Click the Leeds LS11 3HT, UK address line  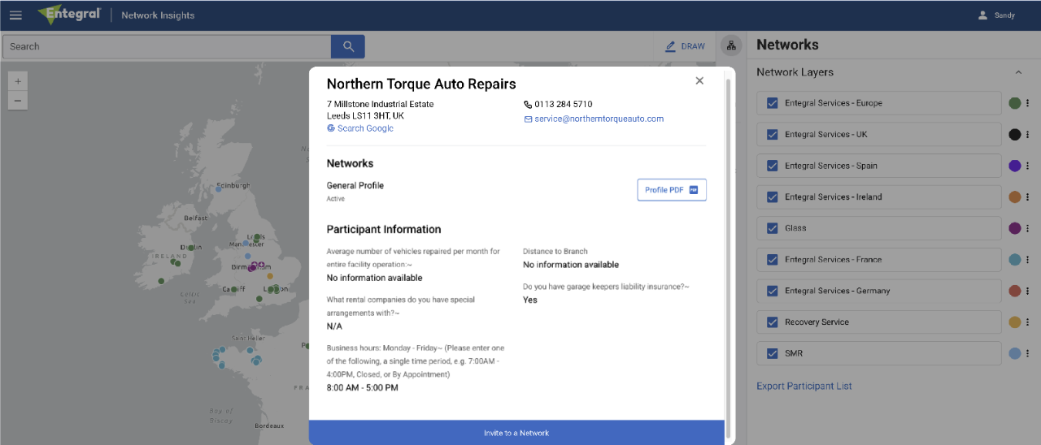[x=365, y=116]
